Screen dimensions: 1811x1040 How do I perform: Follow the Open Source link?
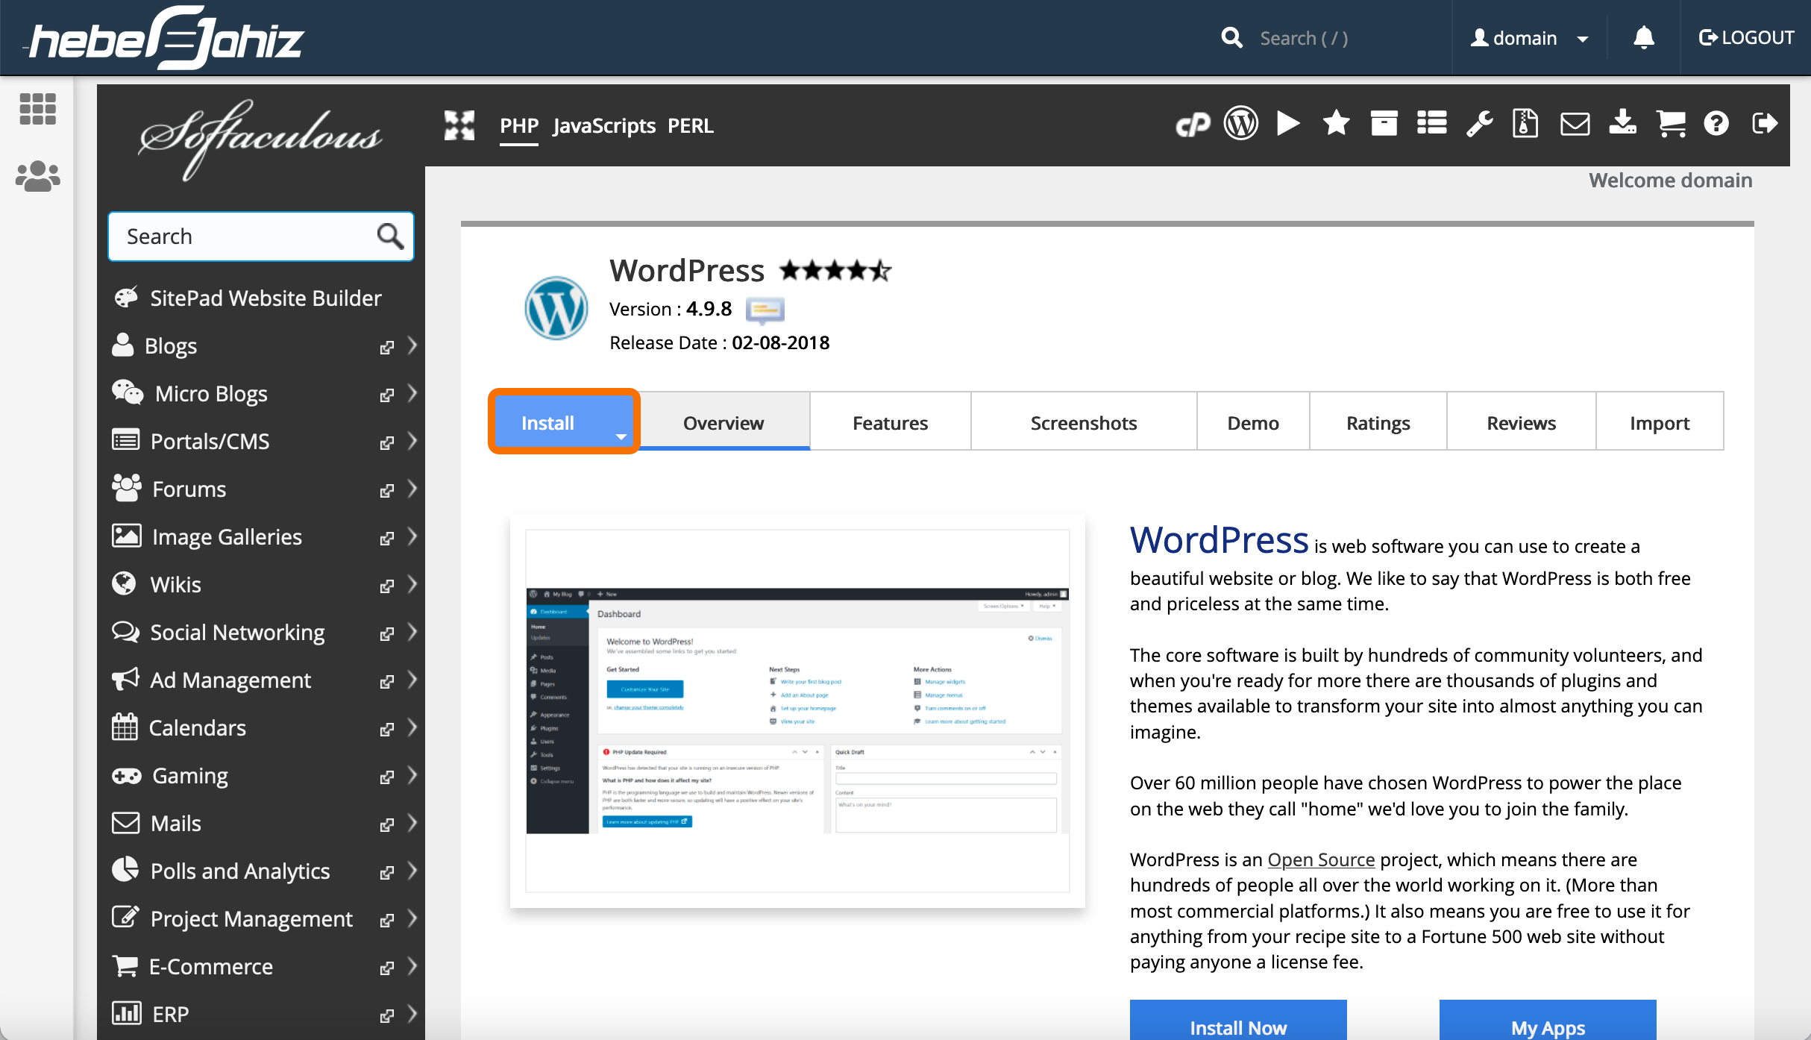[1320, 859]
